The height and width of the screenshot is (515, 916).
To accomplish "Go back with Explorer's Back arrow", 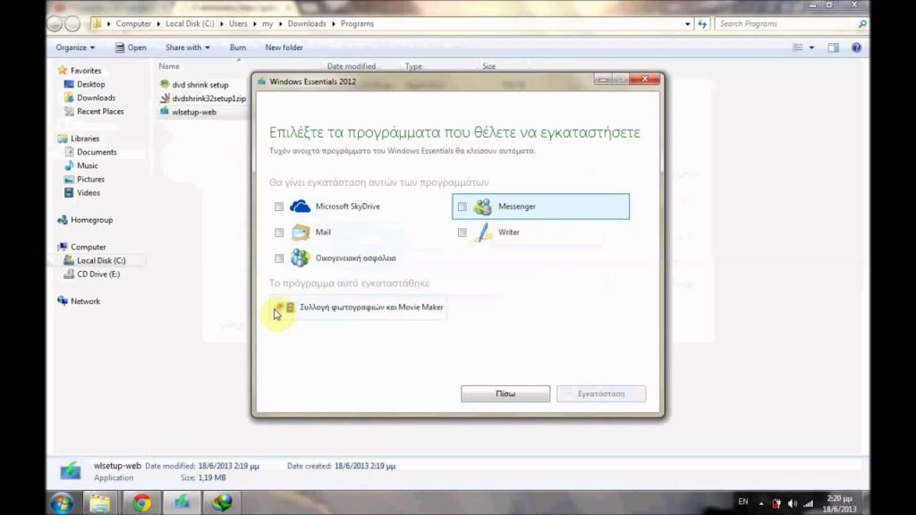I will [x=55, y=24].
